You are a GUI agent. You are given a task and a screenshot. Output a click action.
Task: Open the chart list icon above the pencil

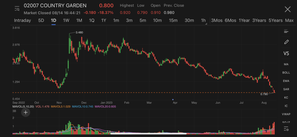click(x=286, y=31)
